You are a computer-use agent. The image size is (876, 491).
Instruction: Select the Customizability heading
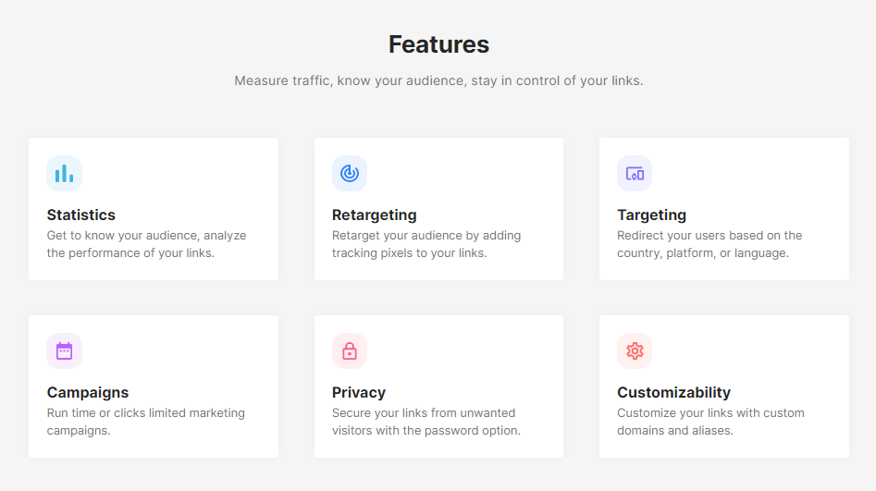click(x=673, y=393)
